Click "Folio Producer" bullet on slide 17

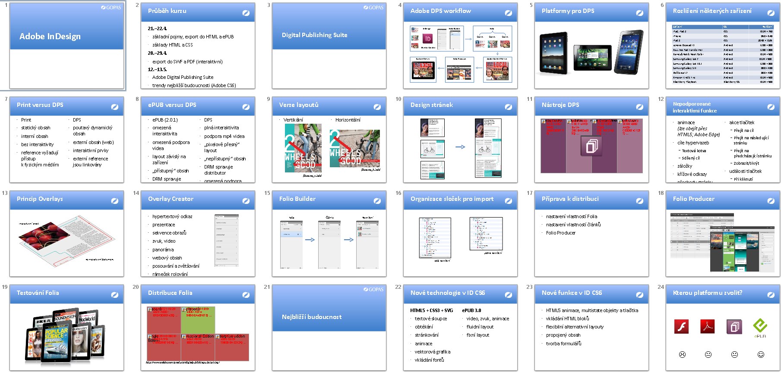[x=560, y=233]
